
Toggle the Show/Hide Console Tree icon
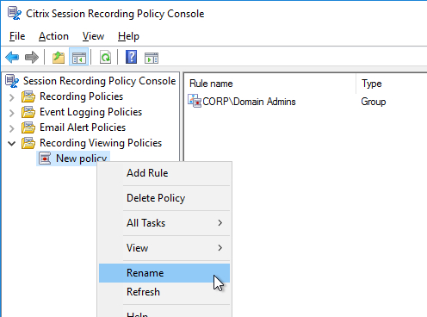click(x=79, y=57)
